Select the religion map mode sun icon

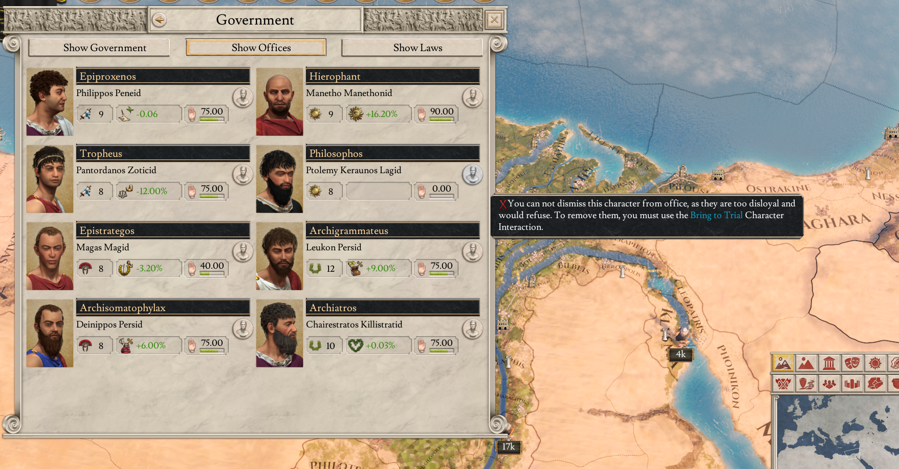875,363
